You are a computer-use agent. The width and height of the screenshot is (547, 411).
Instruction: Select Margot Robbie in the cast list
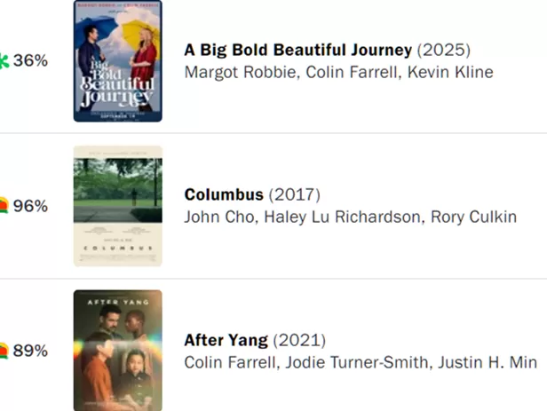click(x=240, y=72)
